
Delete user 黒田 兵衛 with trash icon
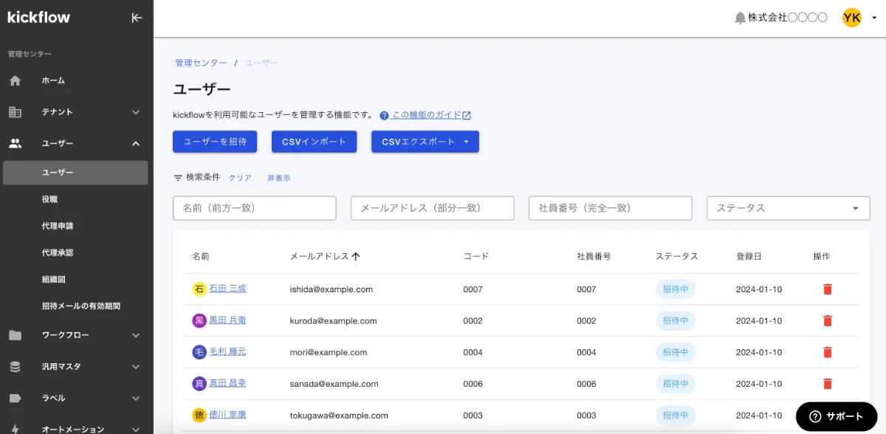point(827,321)
